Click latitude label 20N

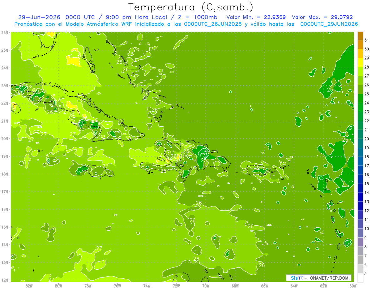click(x=4, y=139)
